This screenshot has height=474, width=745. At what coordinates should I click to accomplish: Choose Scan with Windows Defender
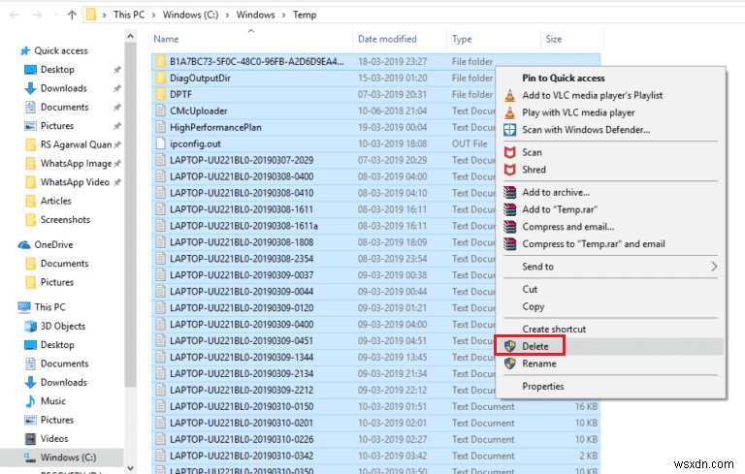(x=586, y=130)
